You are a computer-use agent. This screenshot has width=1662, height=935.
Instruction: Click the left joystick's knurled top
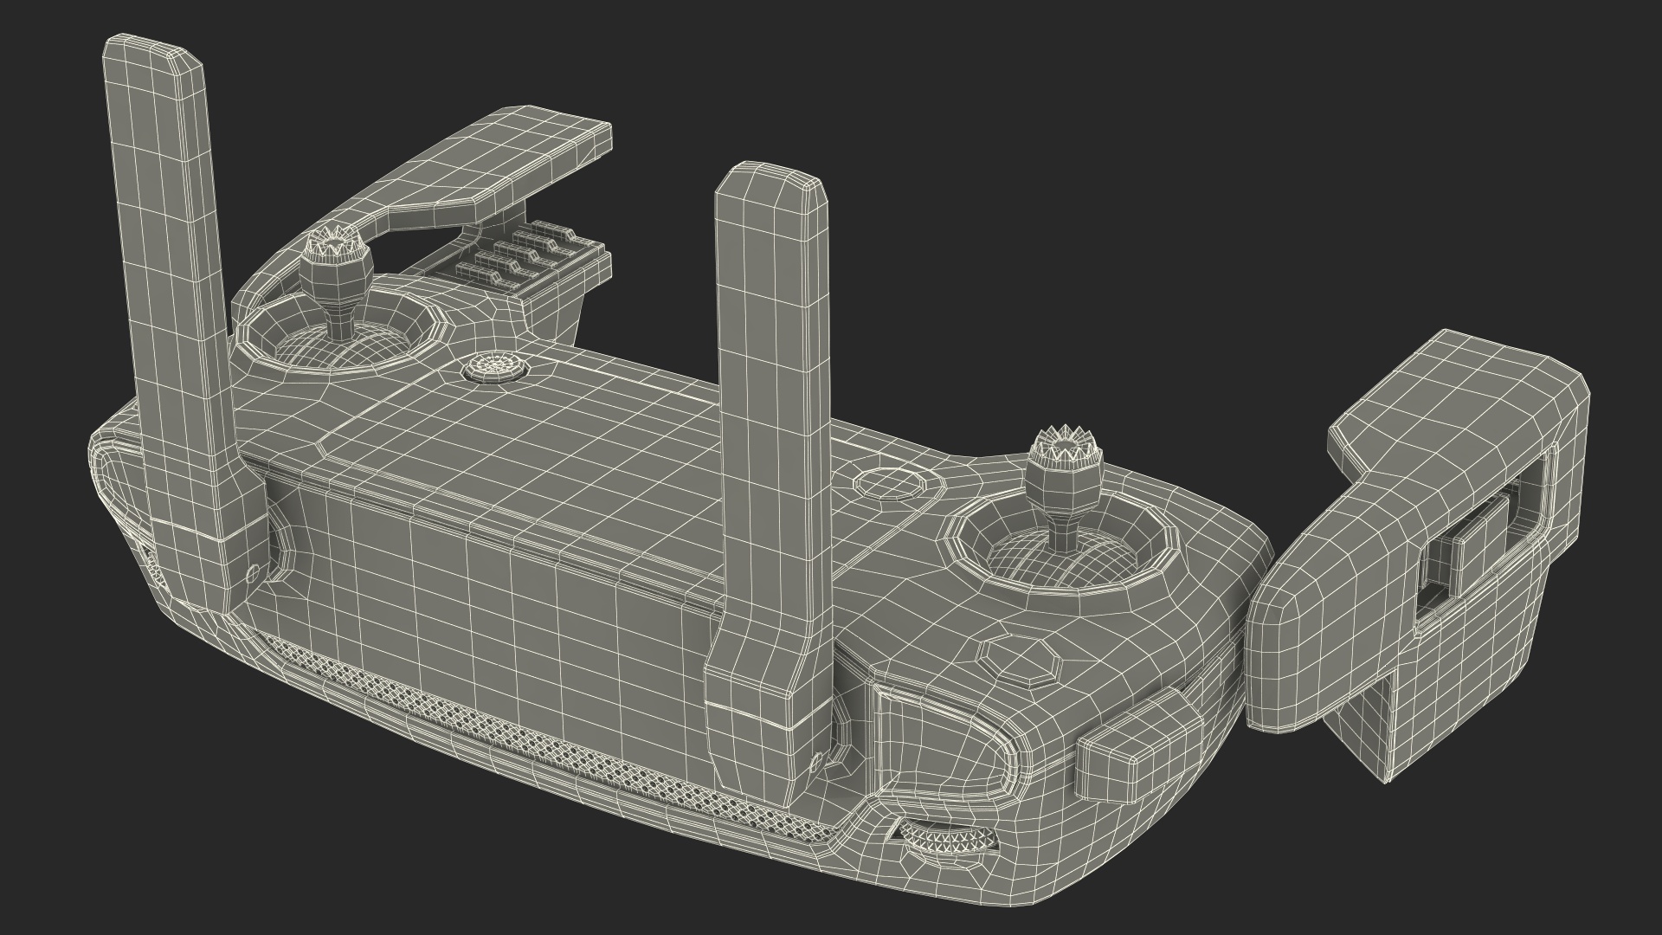[335, 244]
